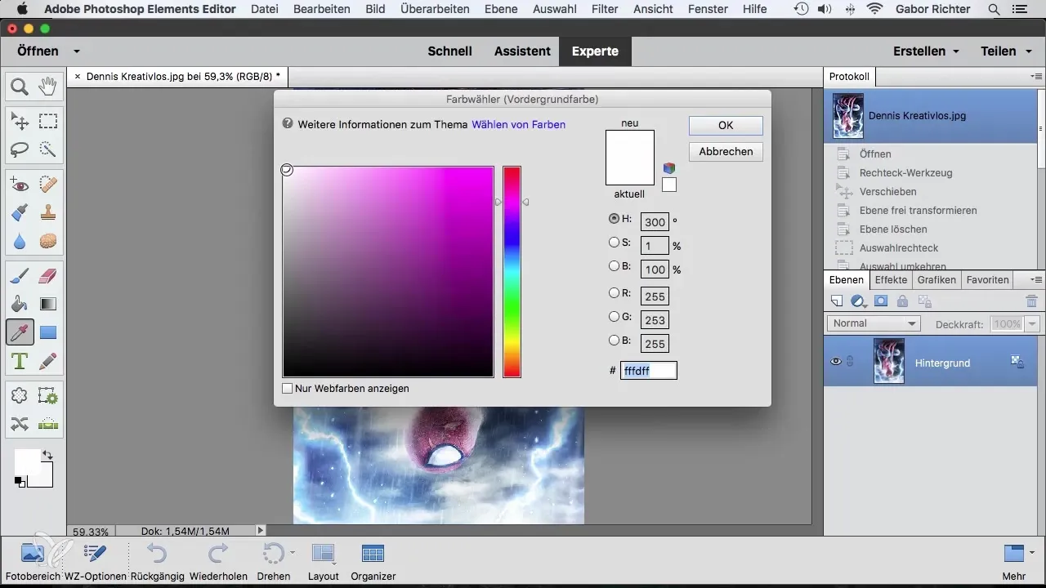Open the Protokoll panel menu
The height and width of the screenshot is (588, 1046).
[1036, 77]
